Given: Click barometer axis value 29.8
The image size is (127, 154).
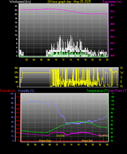Looking at the screenshot, I should tap(112, 24).
